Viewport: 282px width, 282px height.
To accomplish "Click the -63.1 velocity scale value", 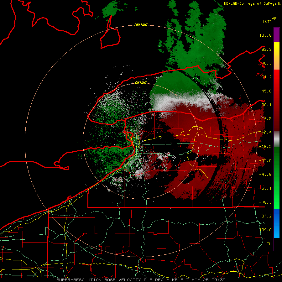I will (x=265, y=188).
